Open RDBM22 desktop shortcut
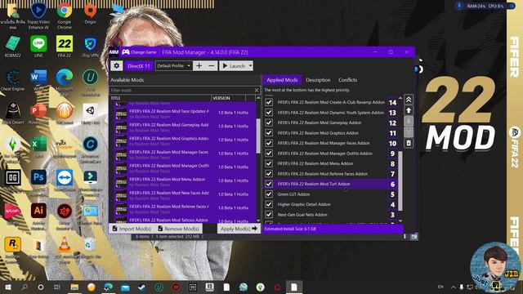 13,47
